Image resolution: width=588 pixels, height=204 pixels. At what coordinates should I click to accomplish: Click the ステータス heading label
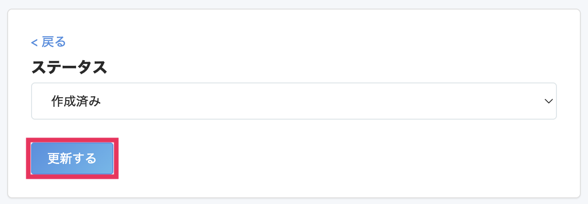point(69,67)
